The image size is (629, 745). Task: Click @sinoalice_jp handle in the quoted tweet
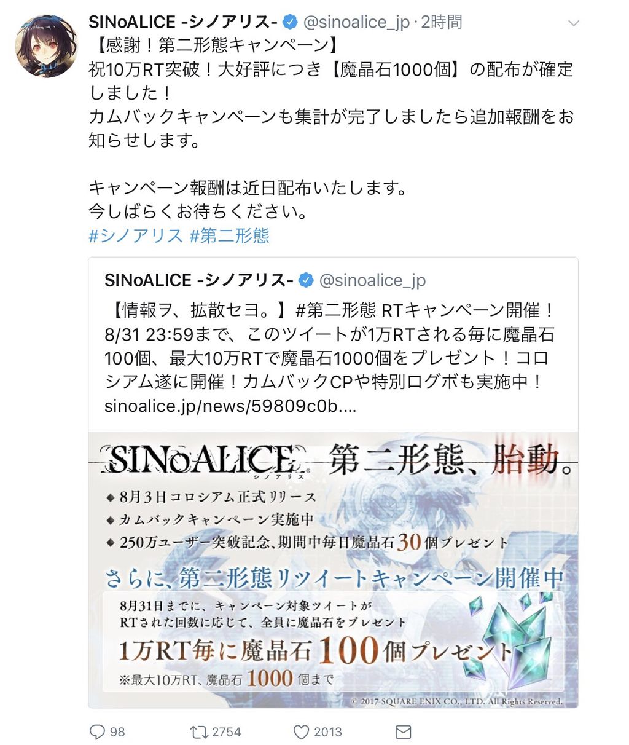point(372,280)
